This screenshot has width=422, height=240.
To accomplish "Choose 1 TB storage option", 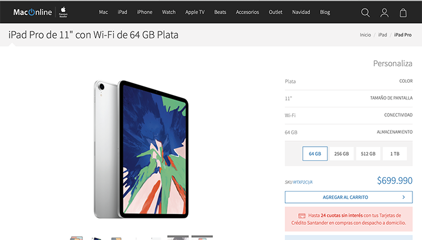I will coord(395,154).
